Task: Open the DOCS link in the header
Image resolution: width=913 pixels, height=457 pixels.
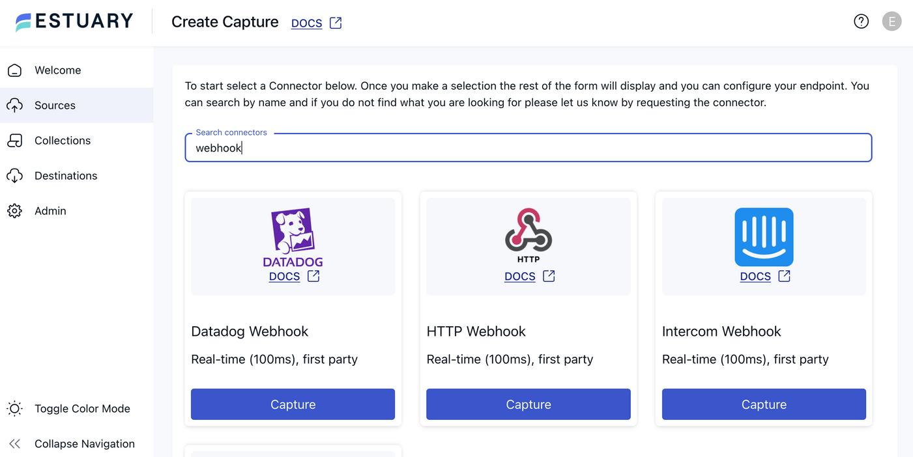Action: (306, 23)
